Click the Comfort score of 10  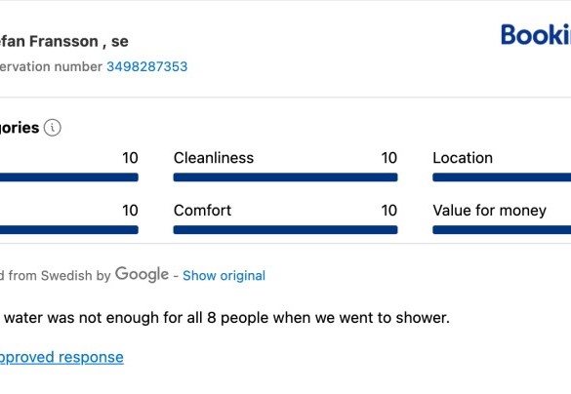[388, 211]
